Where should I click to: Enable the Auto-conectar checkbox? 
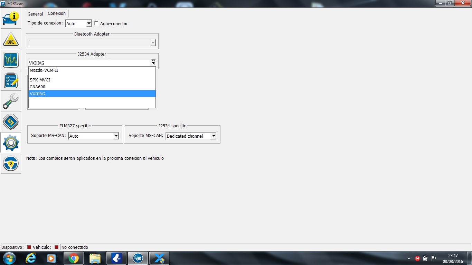pos(96,23)
